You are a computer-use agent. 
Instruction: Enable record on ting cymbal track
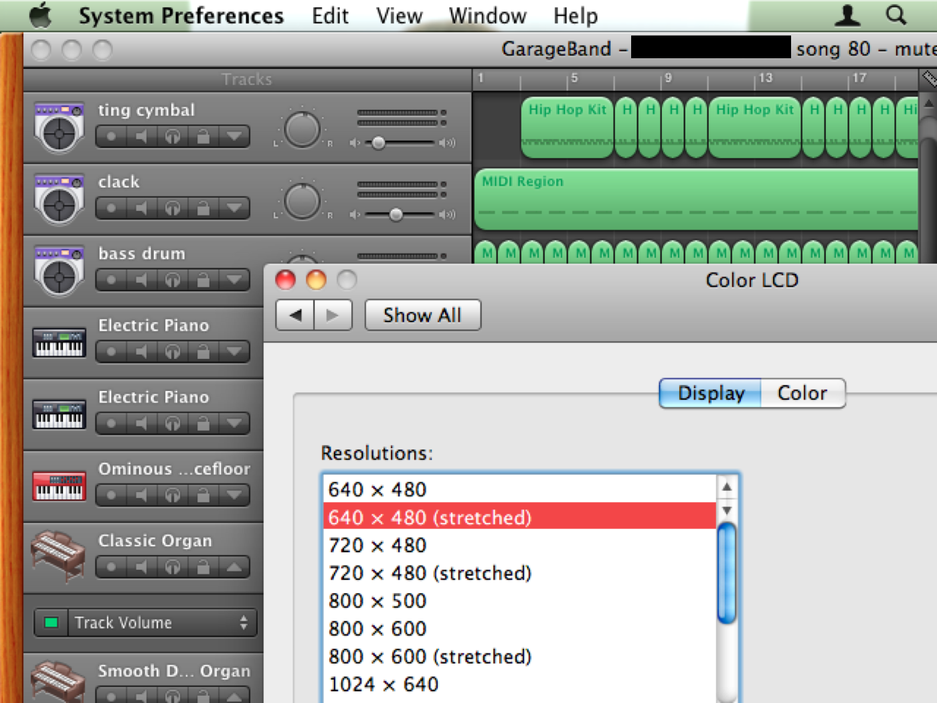pos(111,137)
